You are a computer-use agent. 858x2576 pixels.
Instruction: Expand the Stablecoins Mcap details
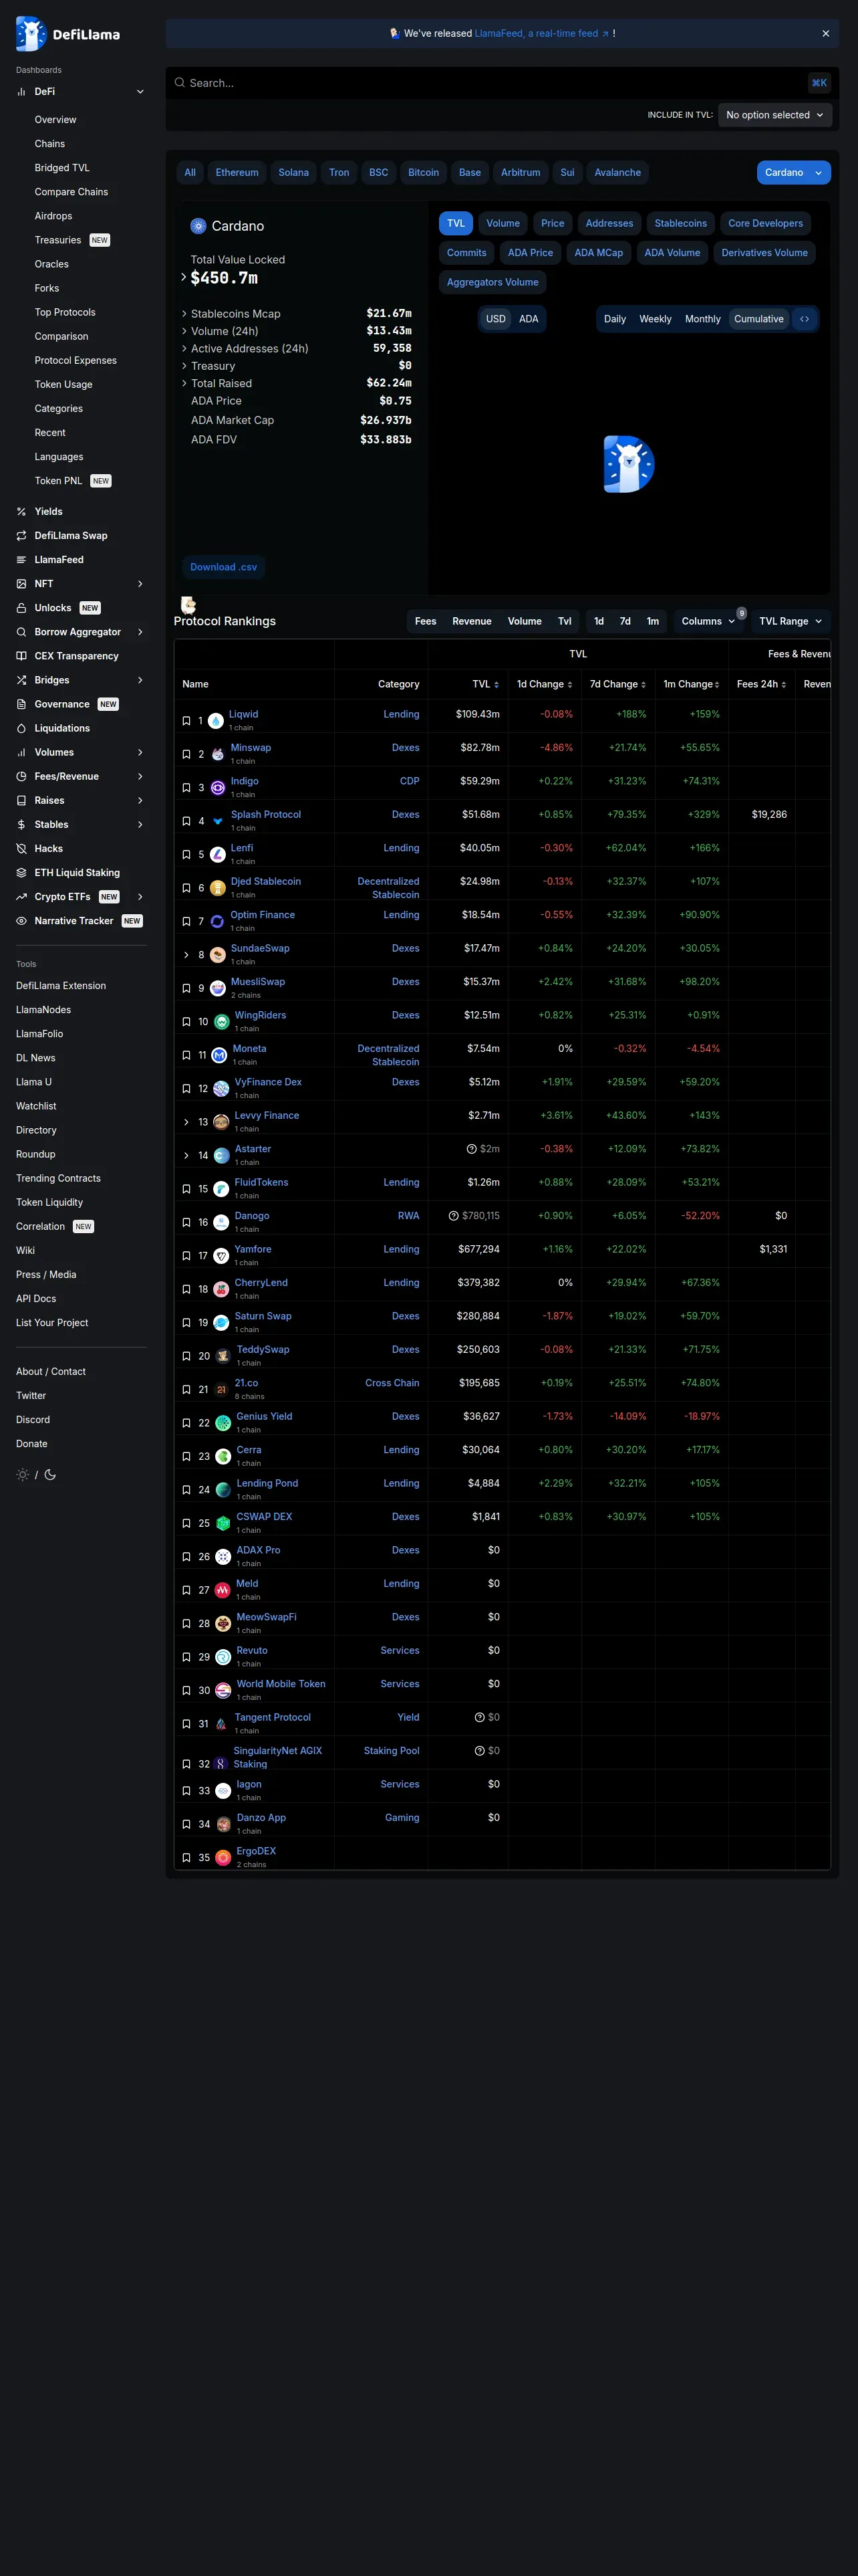184,314
